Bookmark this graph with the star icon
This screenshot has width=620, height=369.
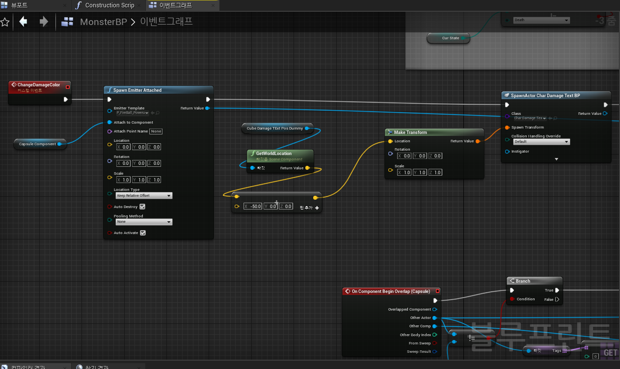[x=5, y=22]
